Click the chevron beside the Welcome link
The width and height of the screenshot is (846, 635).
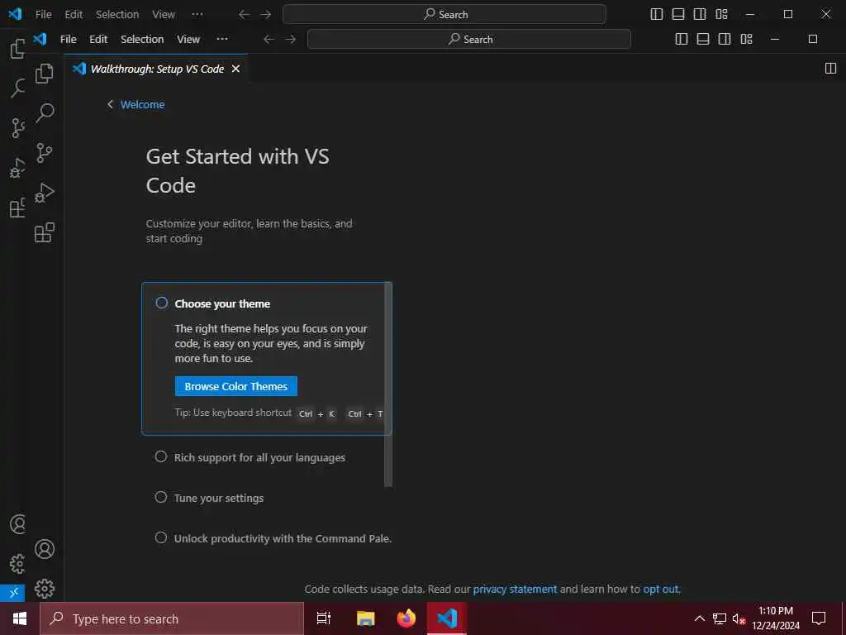click(110, 104)
